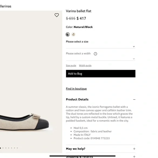Open Find in boutique link
Screen dimensions: 158x158
76,89
